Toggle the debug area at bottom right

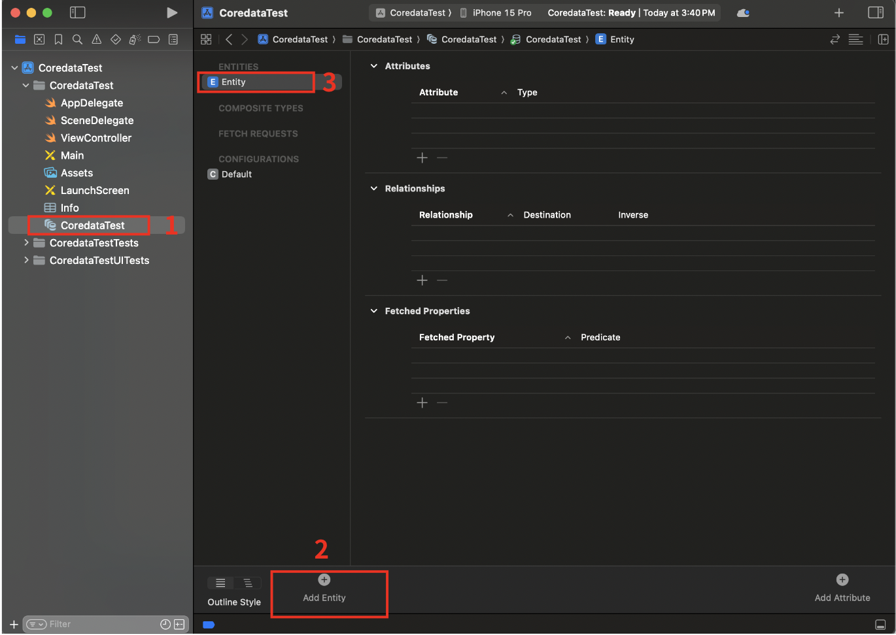point(880,625)
